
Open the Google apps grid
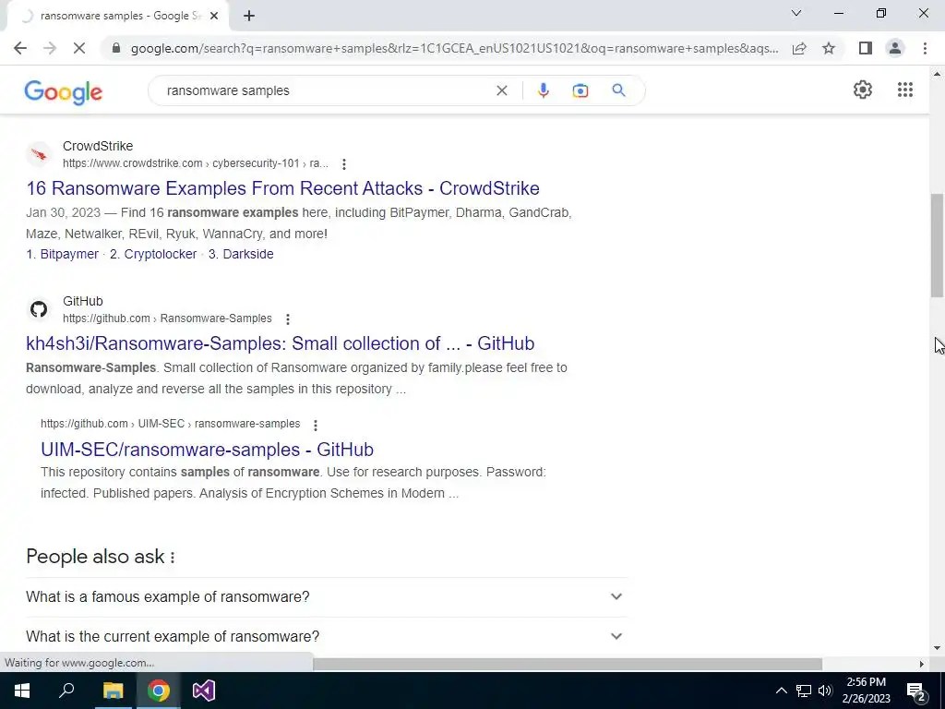tap(904, 90)
